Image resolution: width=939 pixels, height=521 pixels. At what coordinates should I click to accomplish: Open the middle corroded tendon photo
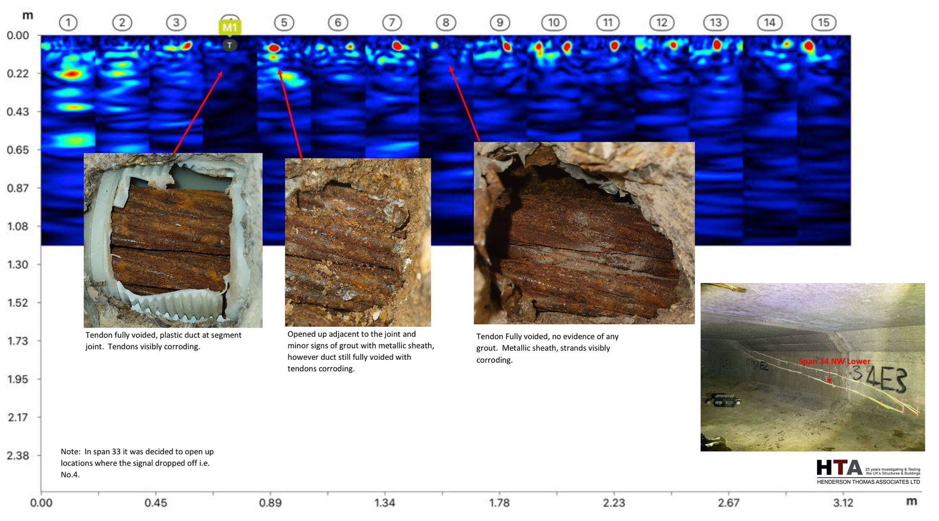click(358, 242)
